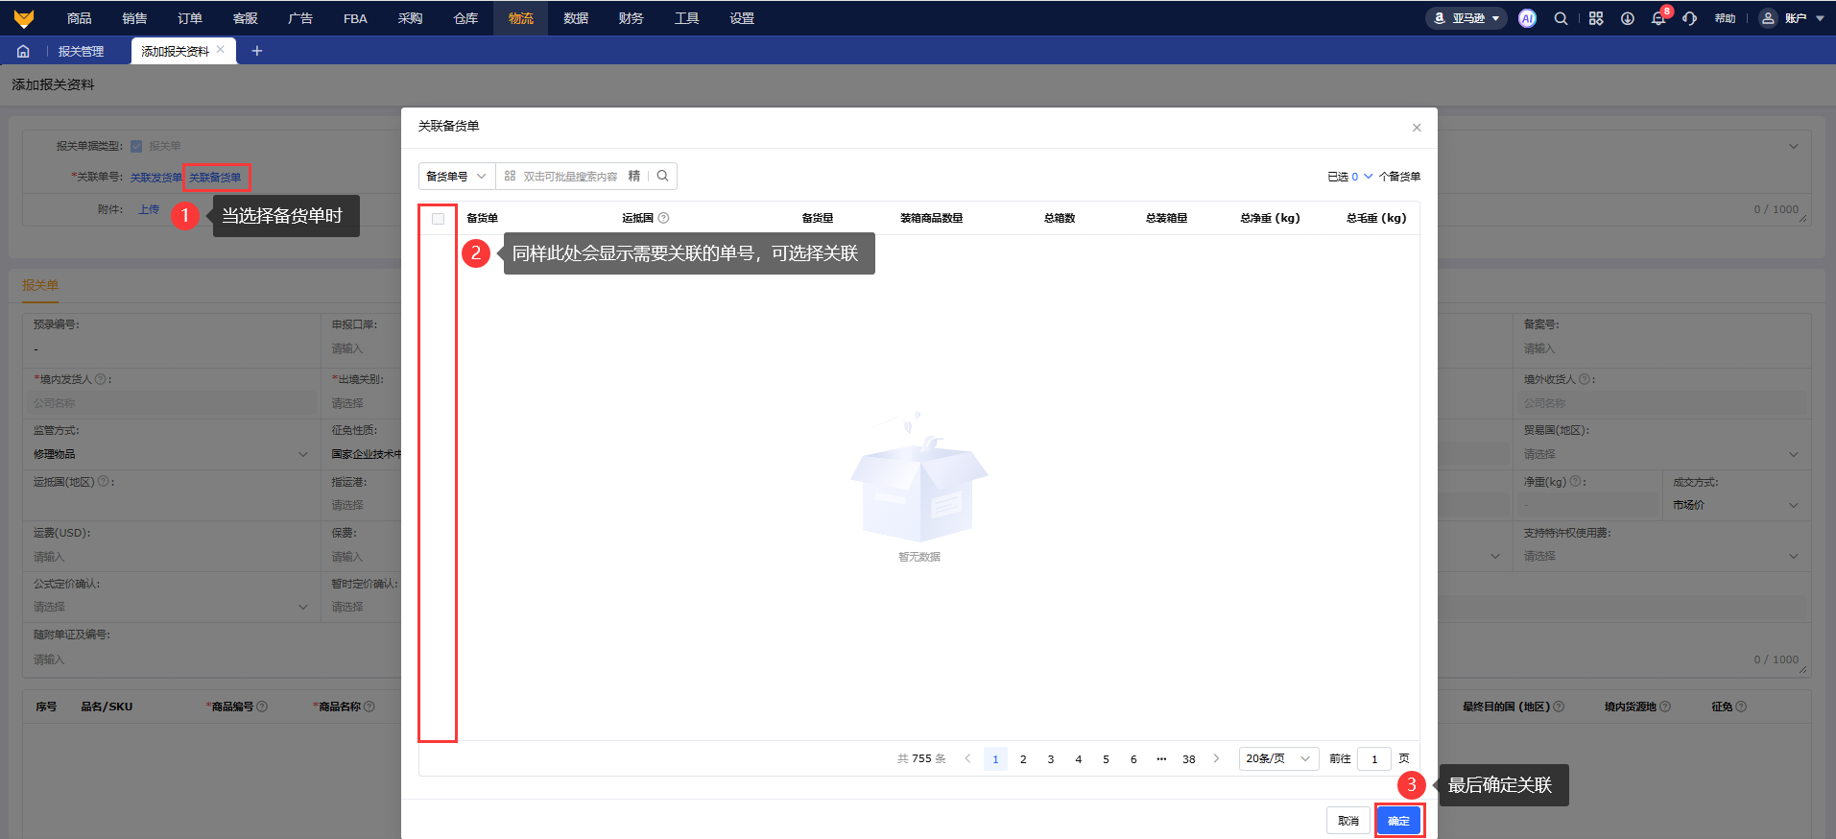
Task: Click the global search magnifier in the navbar
Action: click(x=1562, y=18)
